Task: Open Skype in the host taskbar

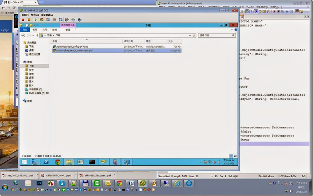Action: click(x=62, y=183)
